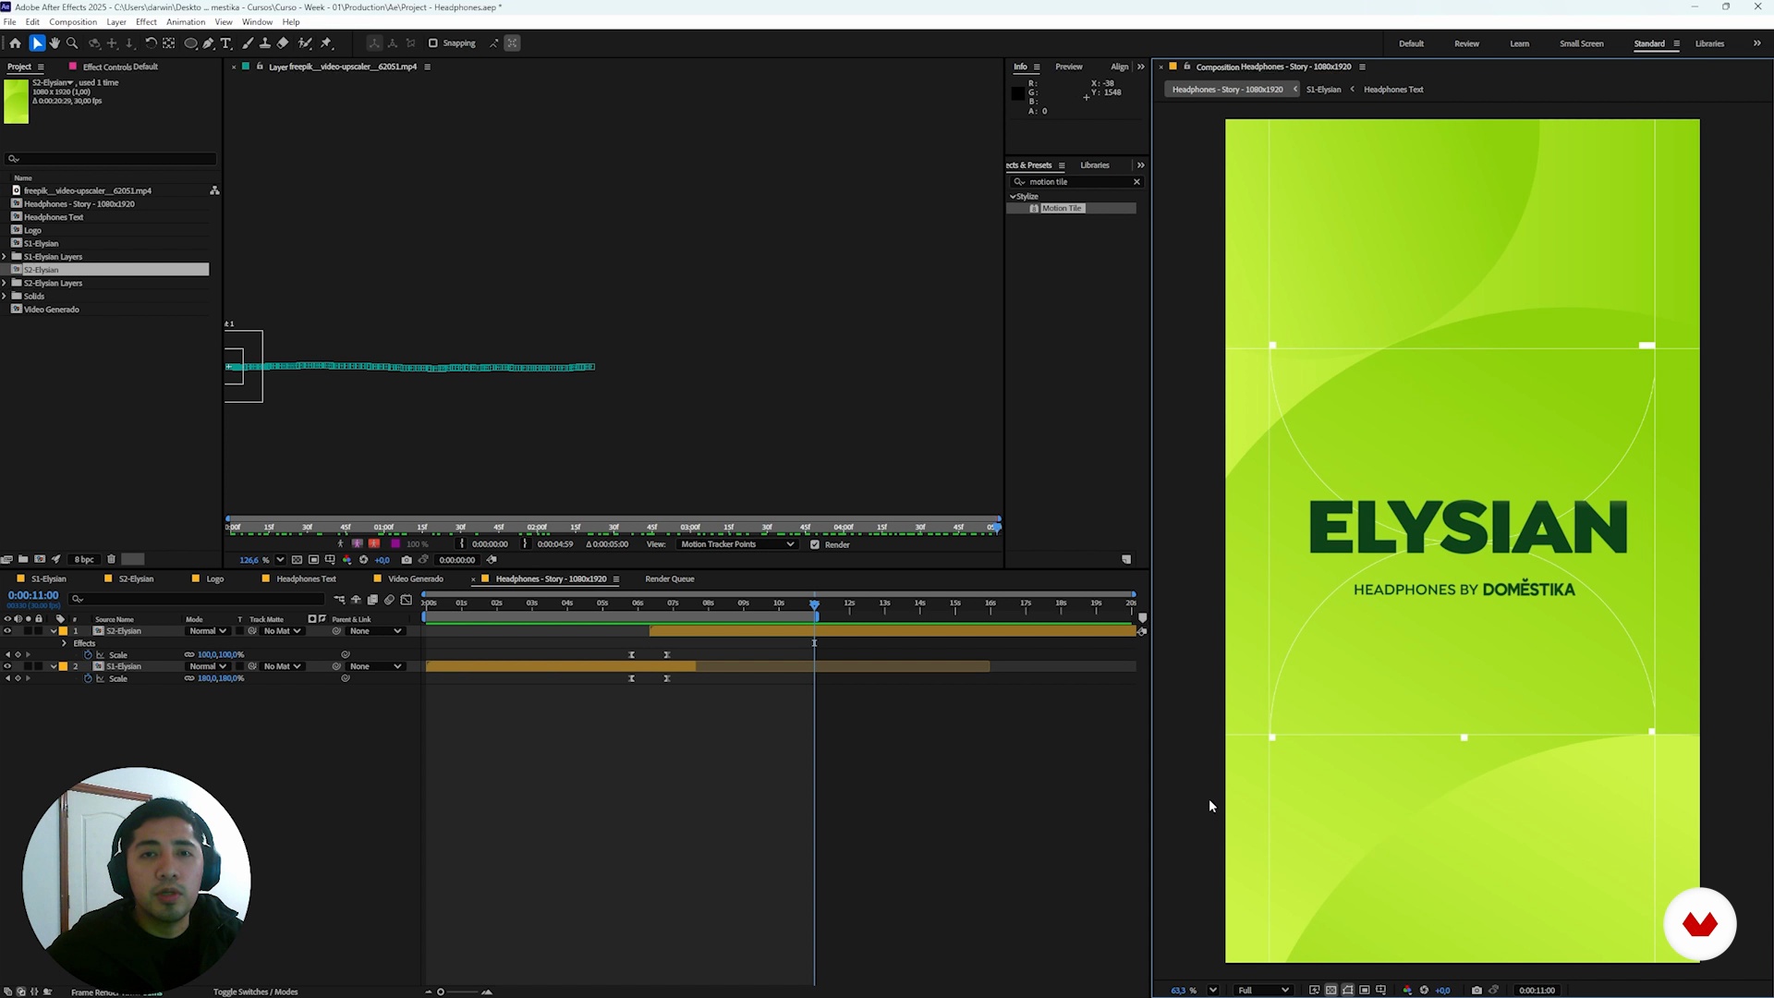
Task: Go to the Home screen icon
Action: click(15, 43)
